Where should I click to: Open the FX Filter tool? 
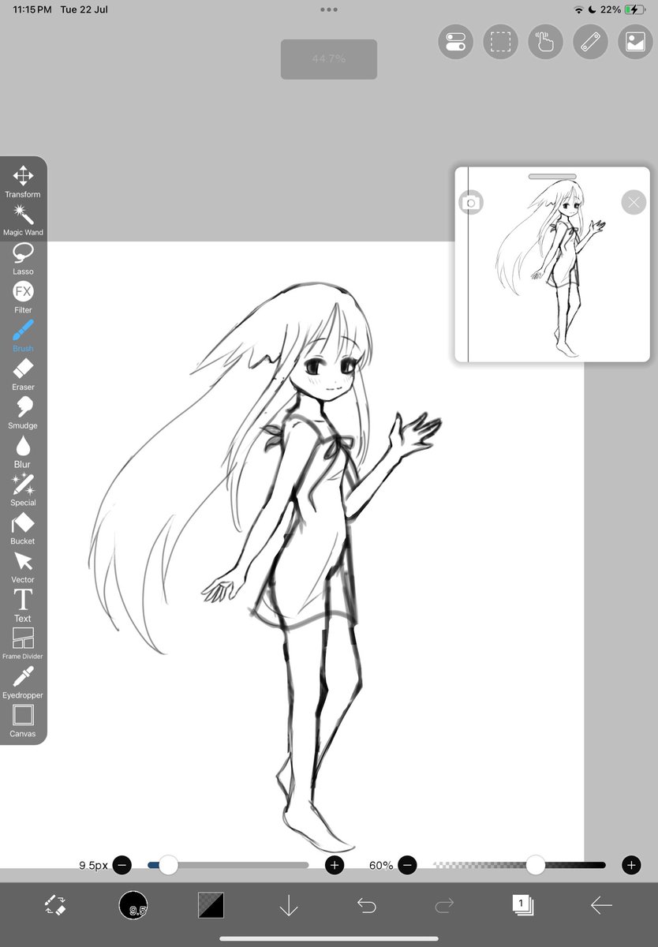pyautogui.click(x=23, y=298)
